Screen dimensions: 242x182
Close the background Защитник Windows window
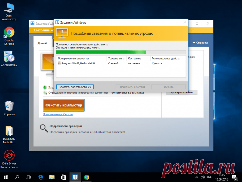[208, 24]
